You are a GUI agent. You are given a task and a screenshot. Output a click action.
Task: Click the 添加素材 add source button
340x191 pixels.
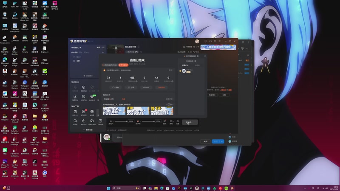click(x=88, y=76)
